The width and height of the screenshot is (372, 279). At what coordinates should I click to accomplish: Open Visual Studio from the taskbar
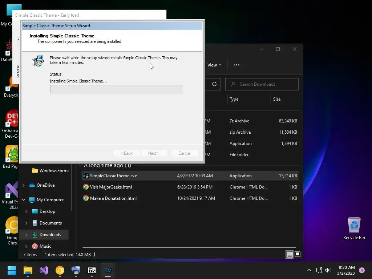pyautogui.click(x=44, y=270)
